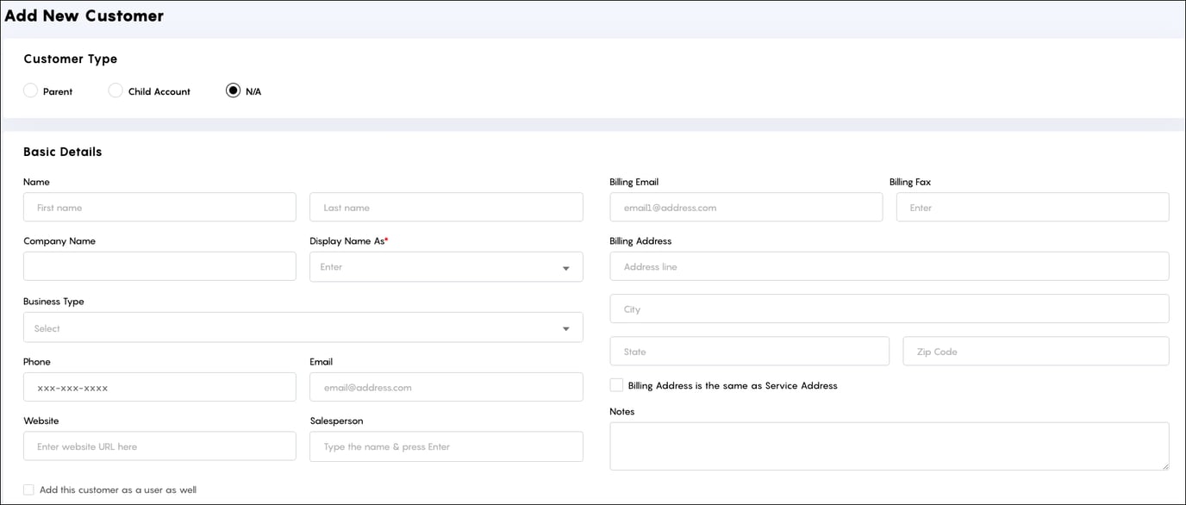This screenshot has height=505, width=1186.
Task: Click the City field
Action: click(x=889, y=309)
